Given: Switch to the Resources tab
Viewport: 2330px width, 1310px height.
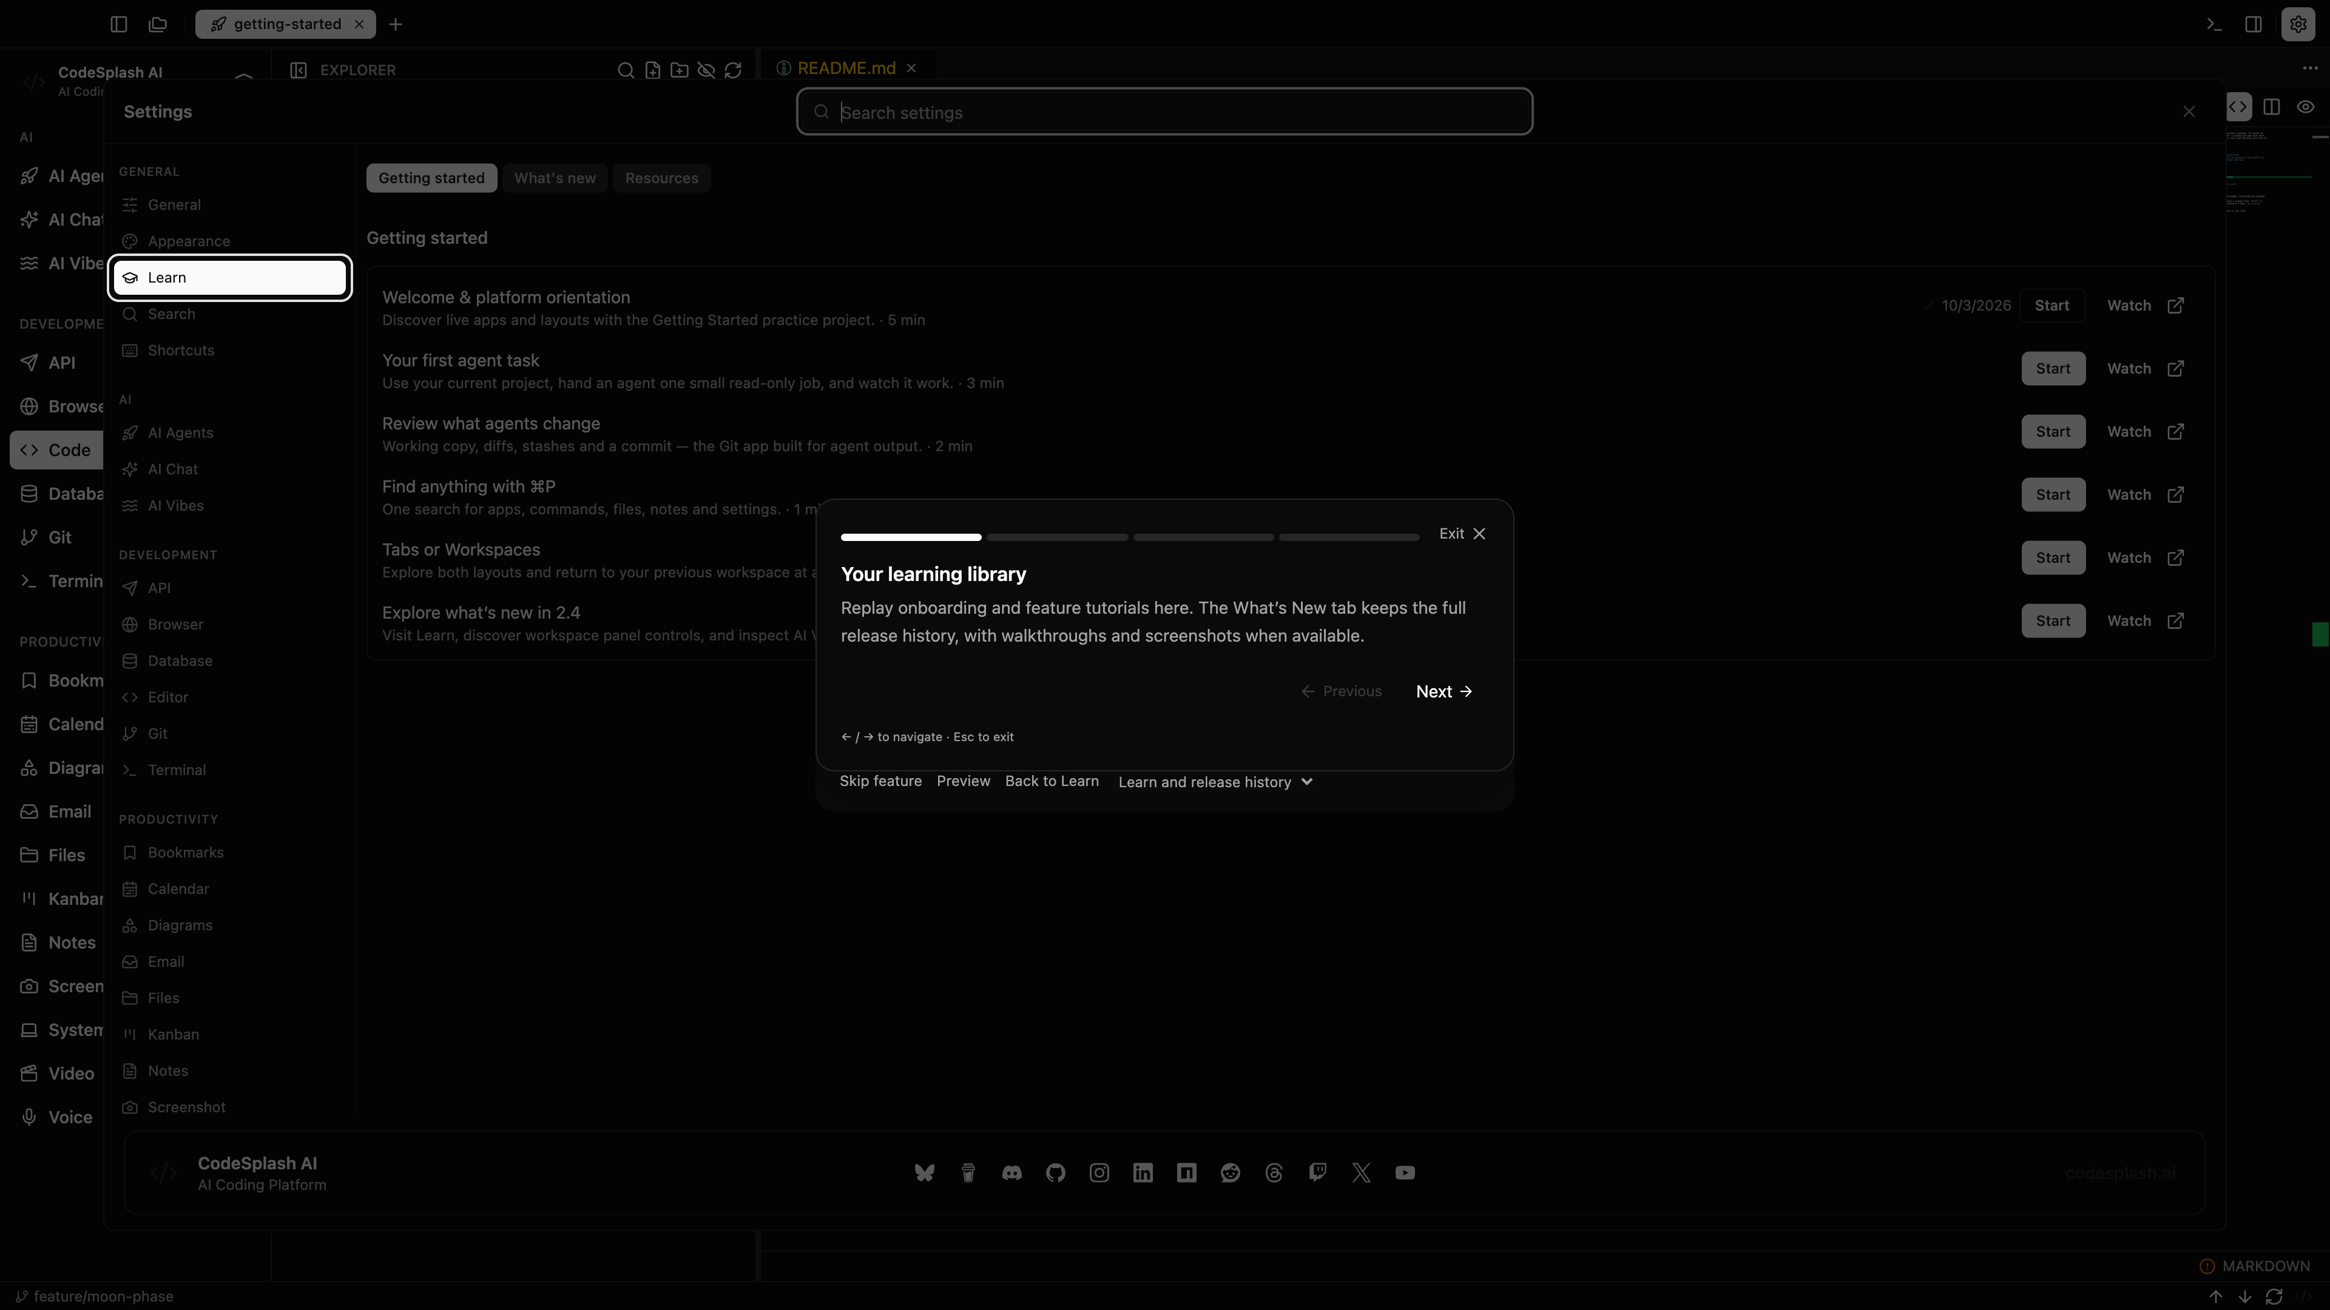Looking at the screenshot, I should (x=661, y=178).
